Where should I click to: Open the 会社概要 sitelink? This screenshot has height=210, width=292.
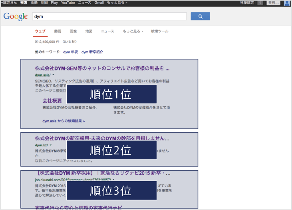coord(52,101)
